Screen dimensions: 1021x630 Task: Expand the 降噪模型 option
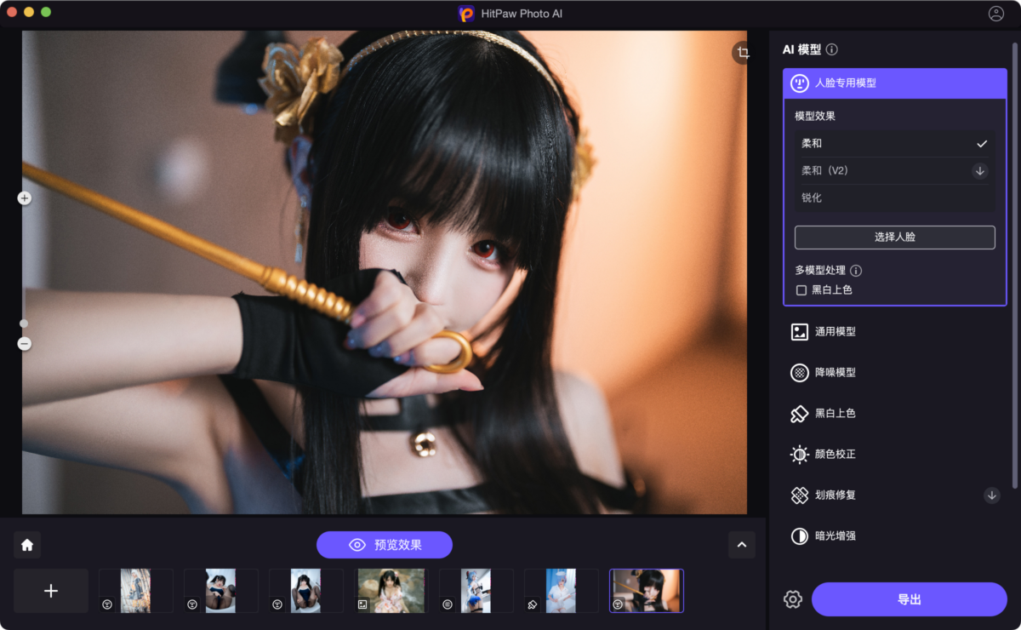pyautogui.click(x=895, y=373)
